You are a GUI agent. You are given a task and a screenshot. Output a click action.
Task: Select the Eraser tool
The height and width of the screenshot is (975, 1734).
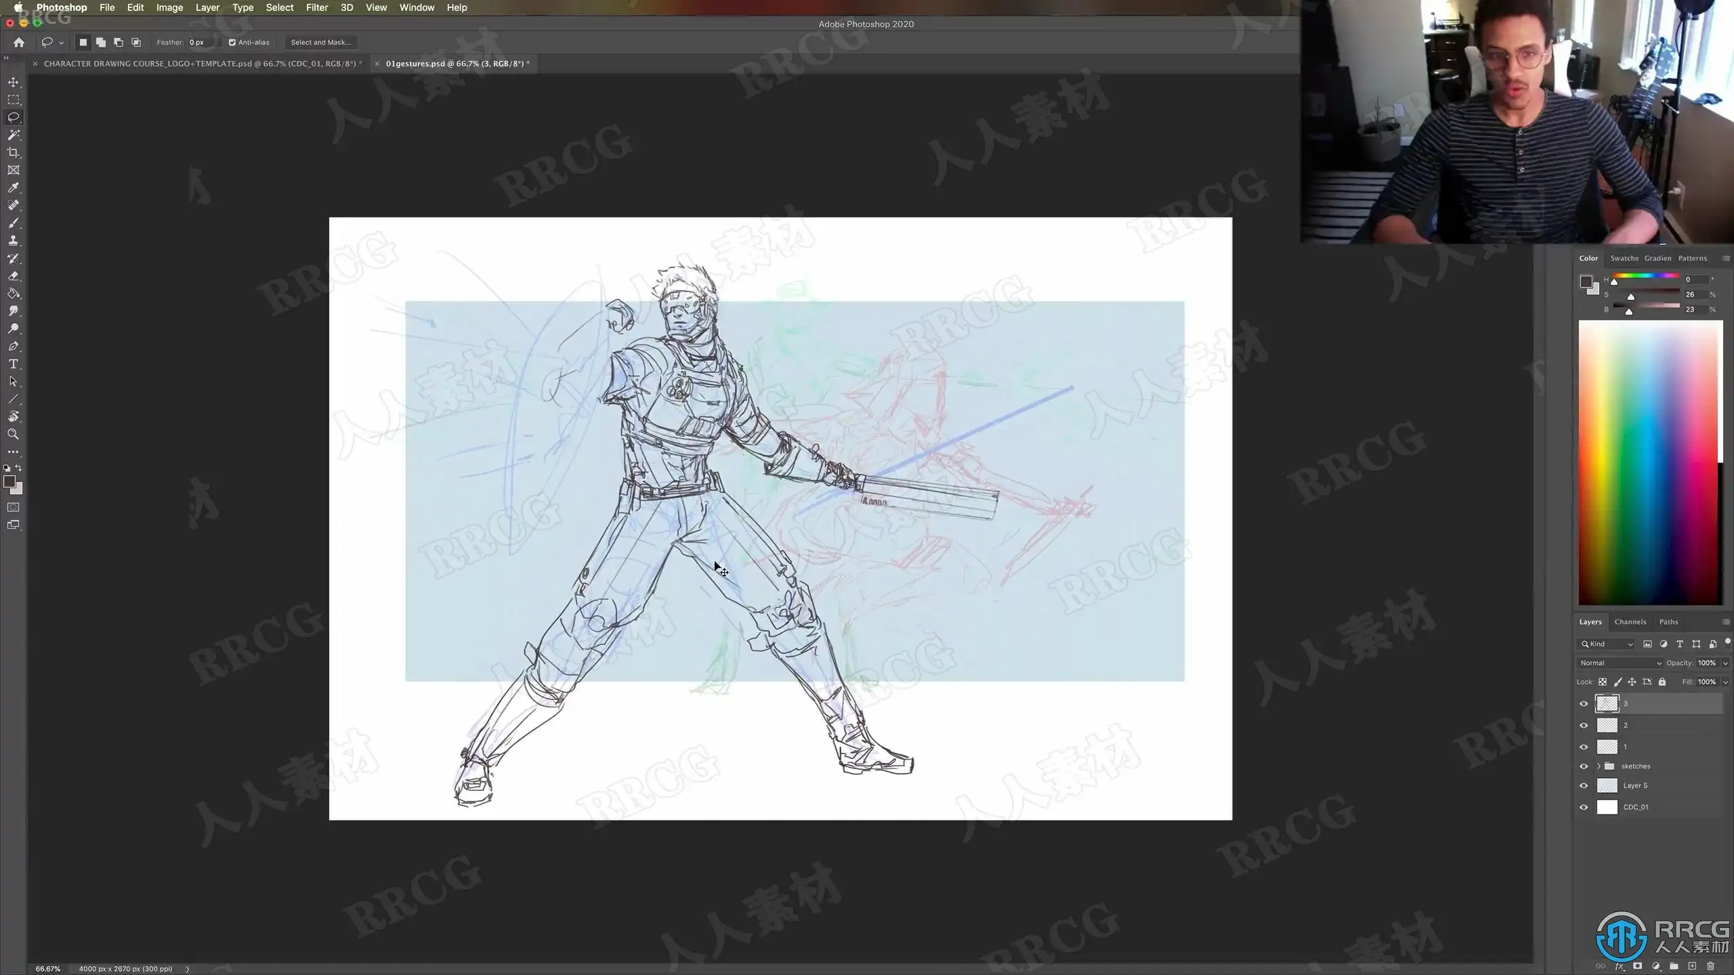[13, 276]
